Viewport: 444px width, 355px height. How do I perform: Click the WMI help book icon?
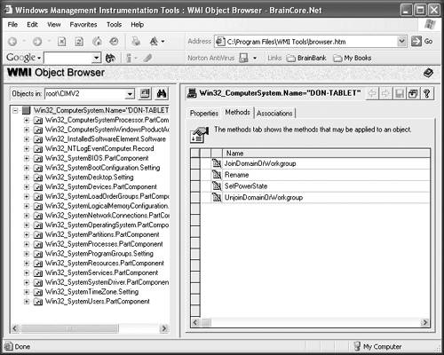click(x=428, y=73)
